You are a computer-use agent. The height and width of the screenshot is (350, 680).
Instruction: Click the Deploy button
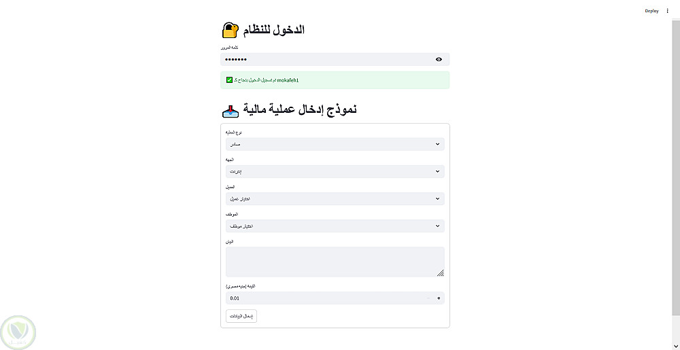click(651, 11)
